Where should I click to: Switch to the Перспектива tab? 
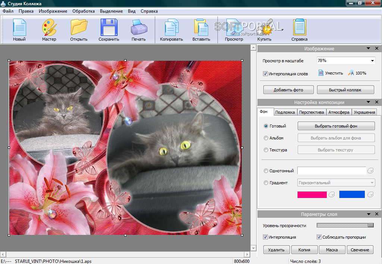click(311, 112)
